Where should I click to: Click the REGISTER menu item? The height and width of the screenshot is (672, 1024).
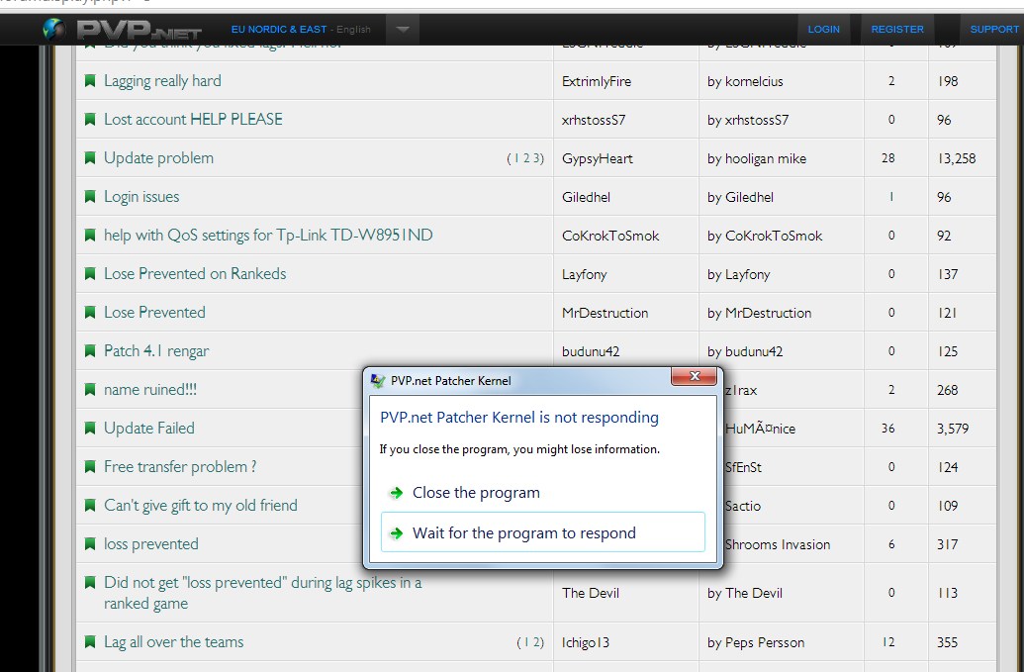[x=897, y=30]
